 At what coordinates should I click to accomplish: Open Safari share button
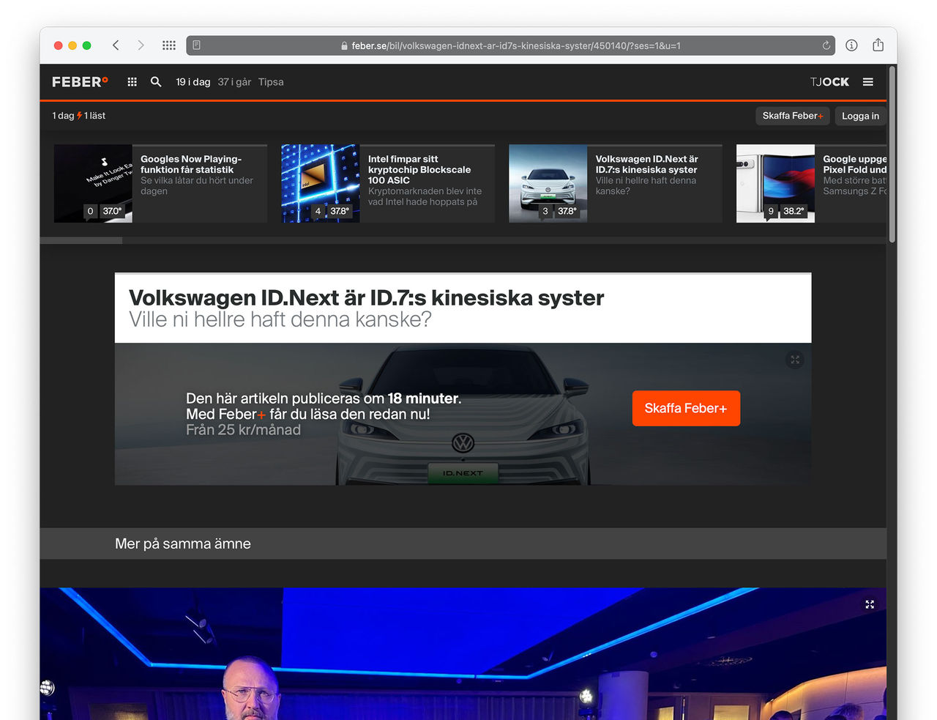(x=878, y=45)
